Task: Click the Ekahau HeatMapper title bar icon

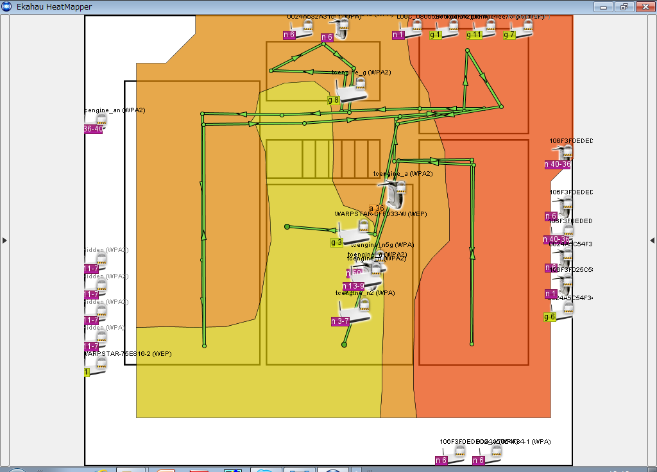Action: point(6,6)
